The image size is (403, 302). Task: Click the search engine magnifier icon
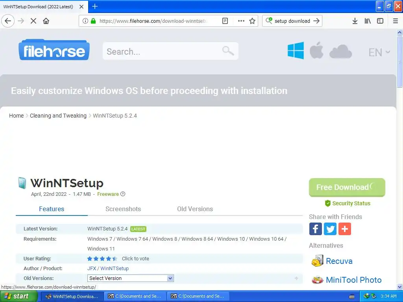269,20
